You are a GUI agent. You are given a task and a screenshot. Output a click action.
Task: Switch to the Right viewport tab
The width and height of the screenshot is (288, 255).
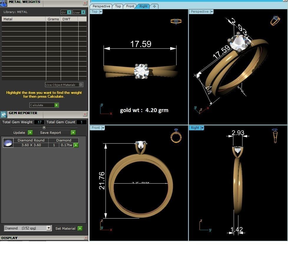(x=143, y=6)
